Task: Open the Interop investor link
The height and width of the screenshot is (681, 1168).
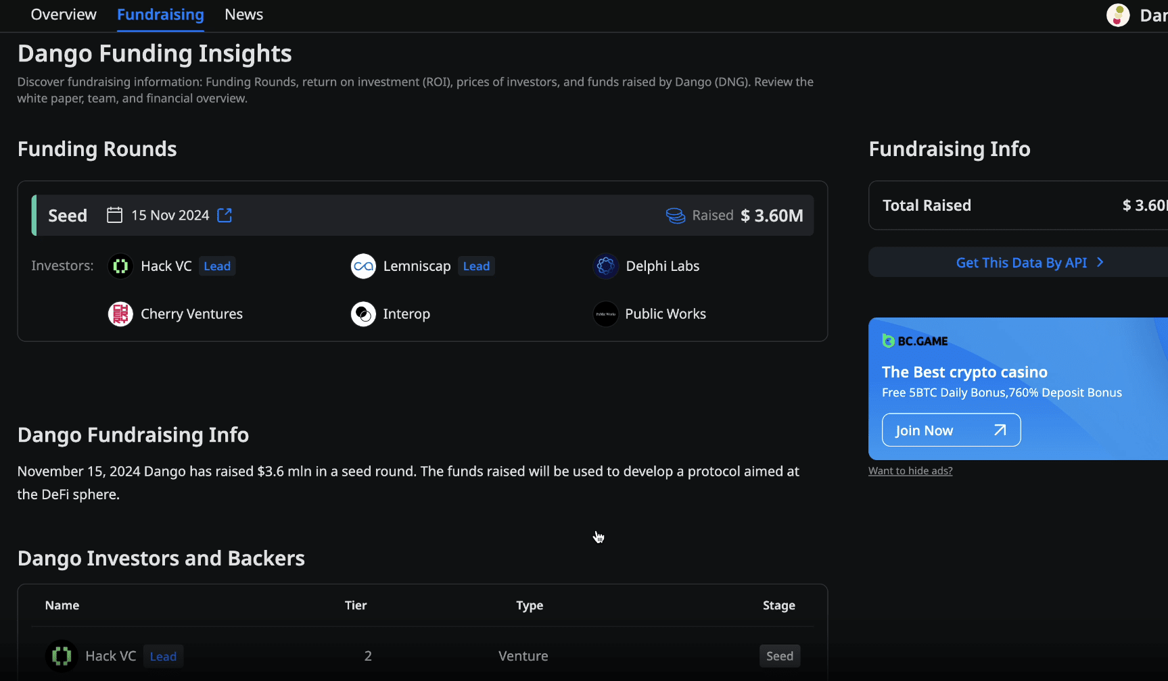Action: click(406, 314)
